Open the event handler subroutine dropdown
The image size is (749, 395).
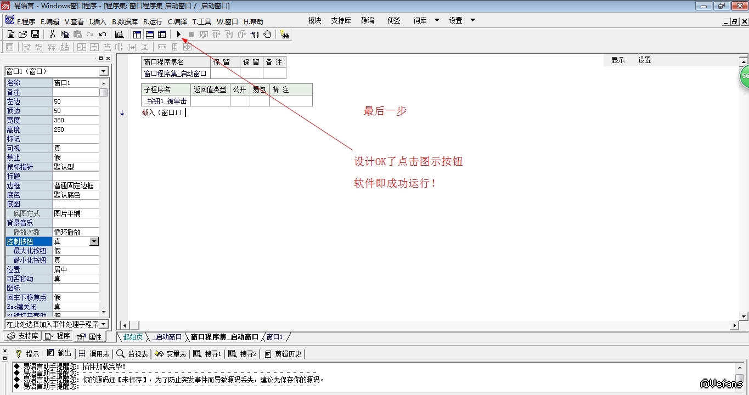coord(104,324)
